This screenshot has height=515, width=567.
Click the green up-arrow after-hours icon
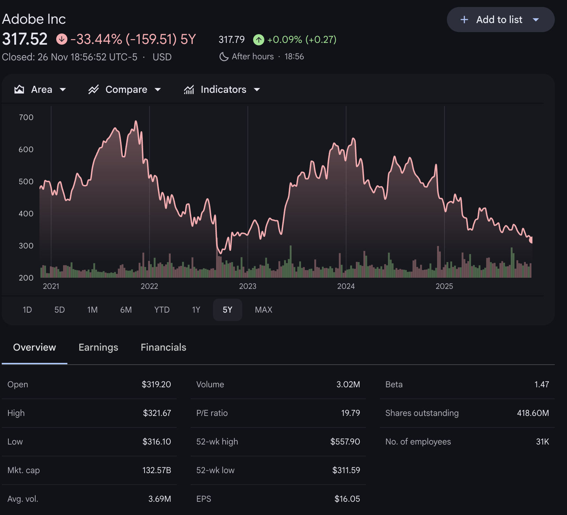coord(258,40)
